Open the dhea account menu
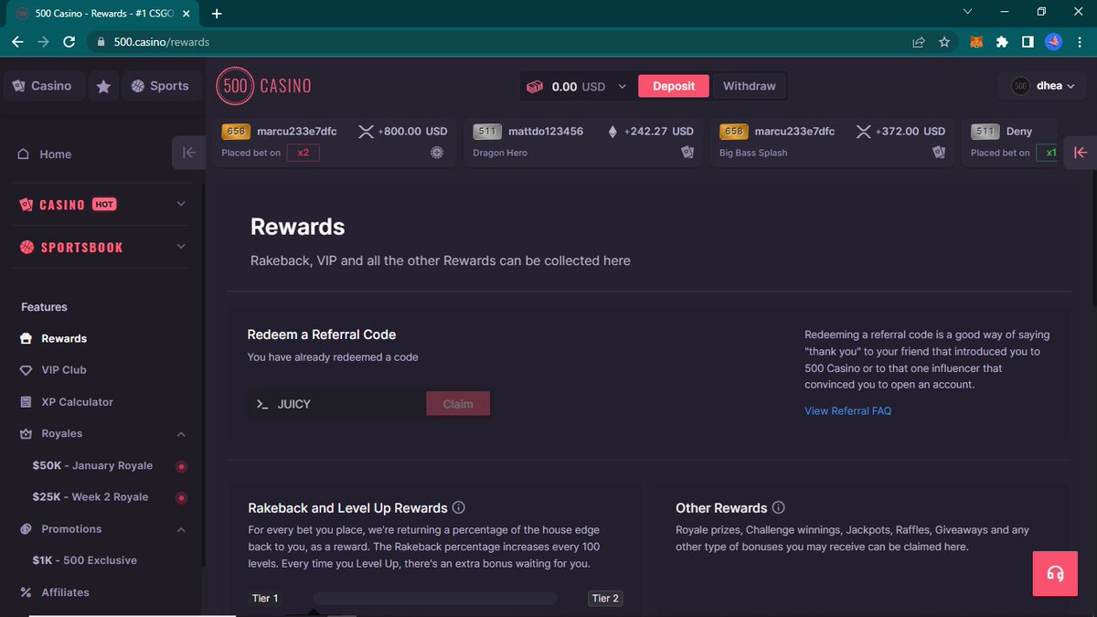The image size is (1097, 617). click(1044, 86)
